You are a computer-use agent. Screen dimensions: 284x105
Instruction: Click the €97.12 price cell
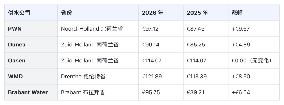click(150, 29)
